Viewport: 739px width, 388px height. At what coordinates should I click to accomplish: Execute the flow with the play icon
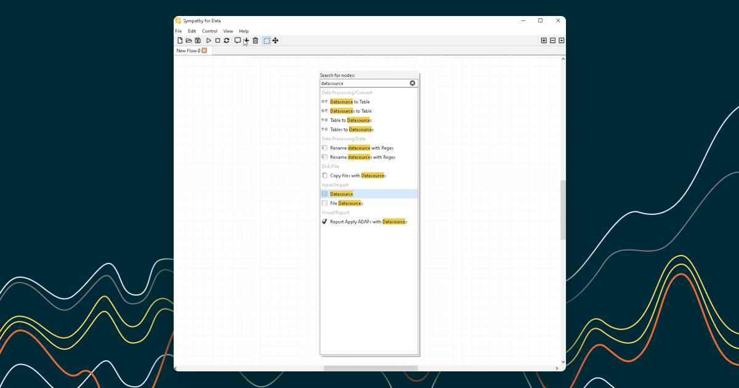[209, 41]
